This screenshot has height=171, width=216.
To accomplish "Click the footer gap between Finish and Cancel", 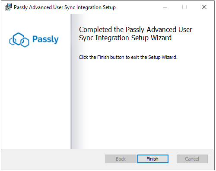I will tap(172, 159).
